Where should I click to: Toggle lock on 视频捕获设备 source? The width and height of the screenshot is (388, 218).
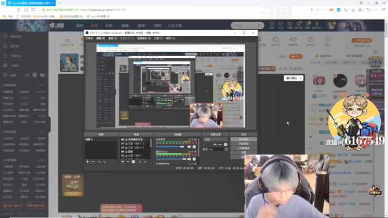tap(126, 140)
